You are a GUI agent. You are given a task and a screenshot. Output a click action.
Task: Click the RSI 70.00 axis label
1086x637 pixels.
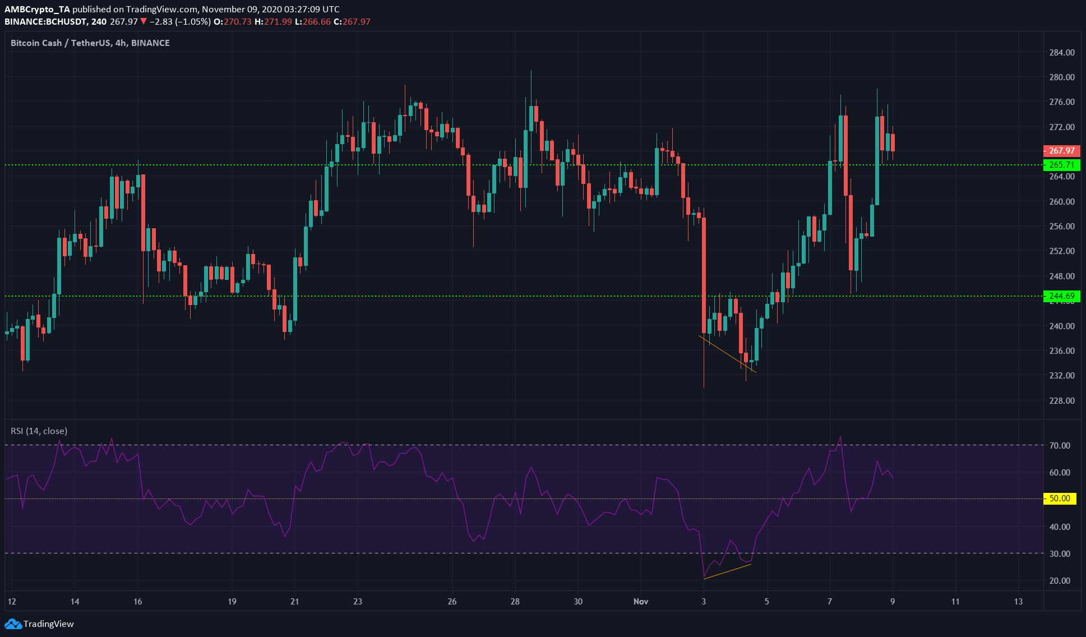coord(1060,446)
